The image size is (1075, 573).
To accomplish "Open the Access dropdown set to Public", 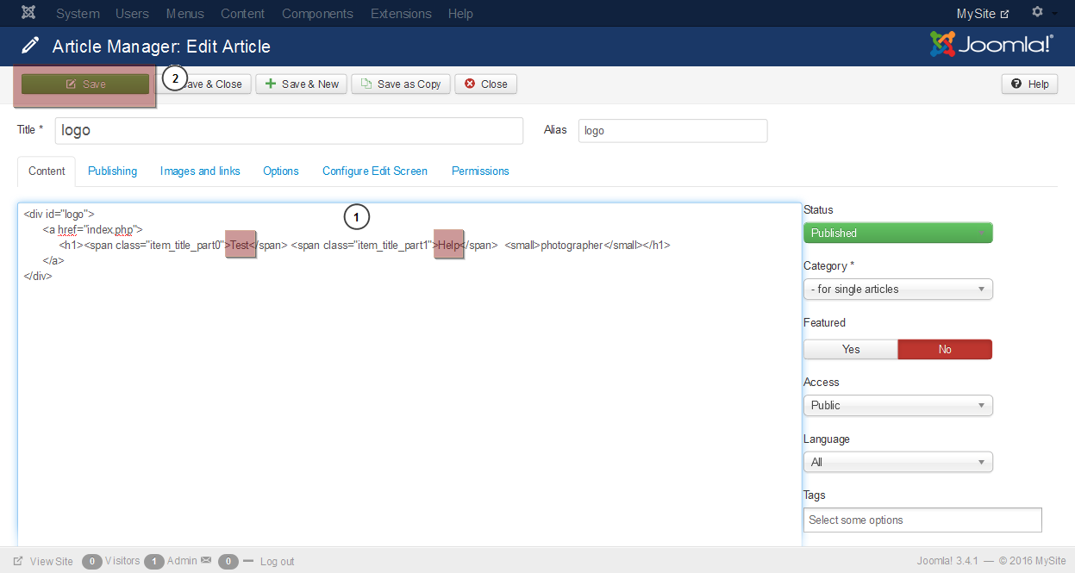I will point(897,405).
